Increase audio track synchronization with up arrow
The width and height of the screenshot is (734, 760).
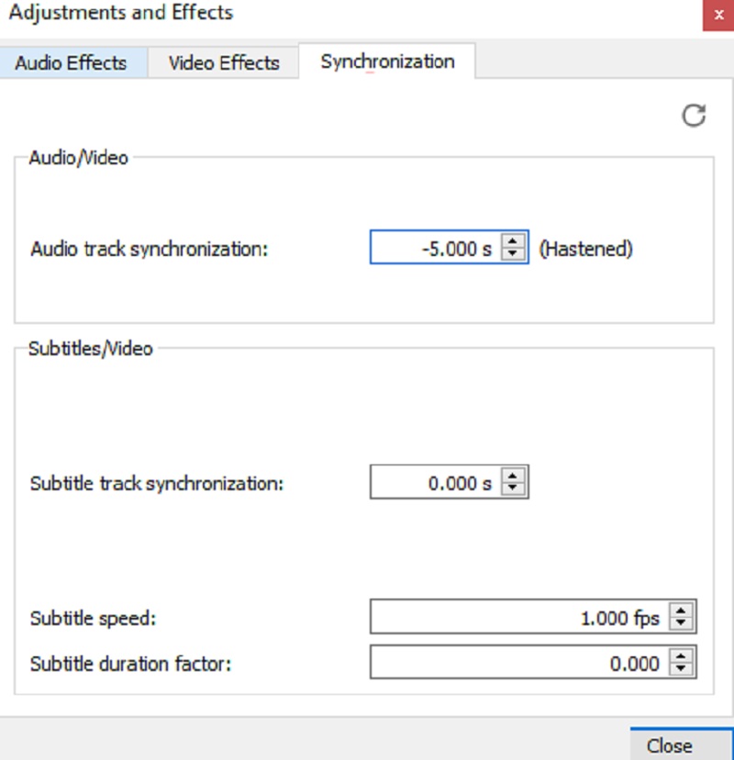(514, 241)
